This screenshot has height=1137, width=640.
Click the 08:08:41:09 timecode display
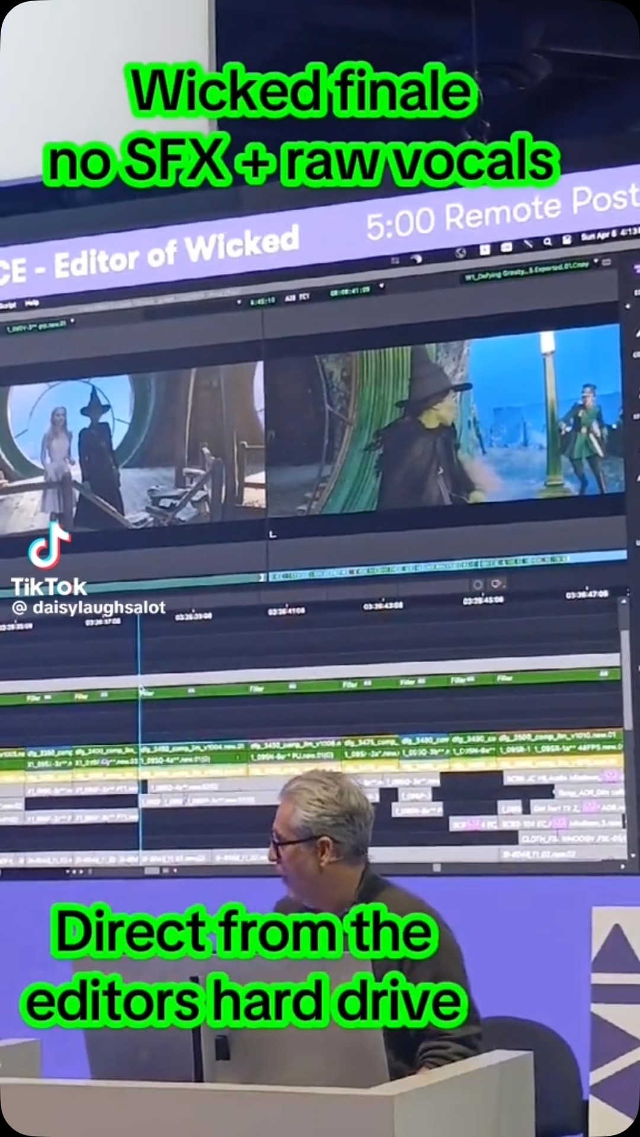click(351, 290)
